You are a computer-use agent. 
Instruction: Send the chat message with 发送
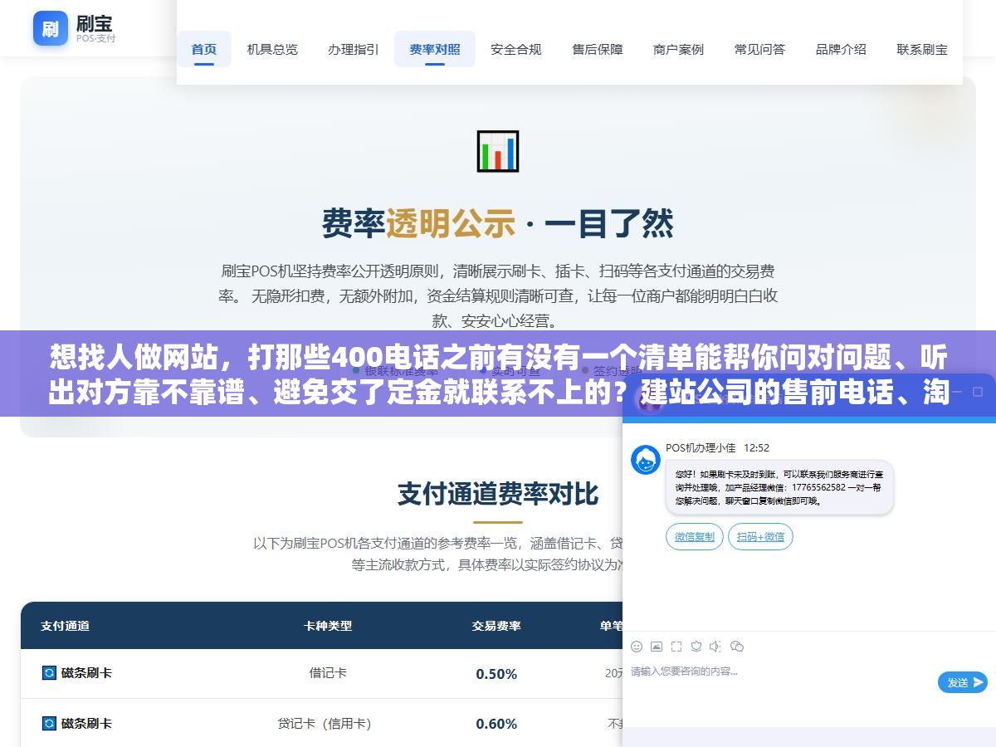963,682
